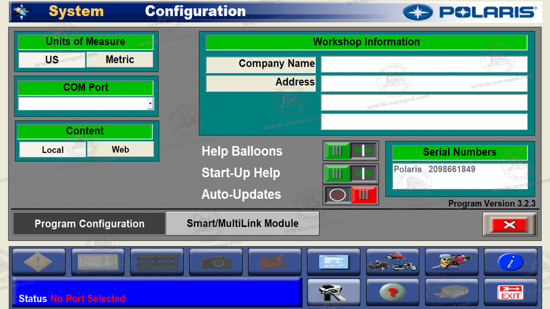Click the wrench diagnostics icon
This screenshot has height=309, width=550.
pyautogui.click(x=334, y=292)
